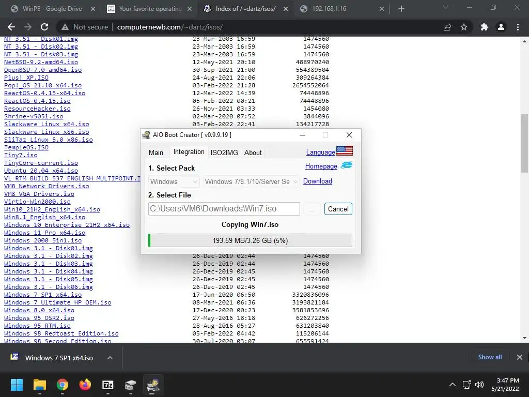Show hidden tray icons chevron
This screenshot has width=529, height=397.
[453, 385]
